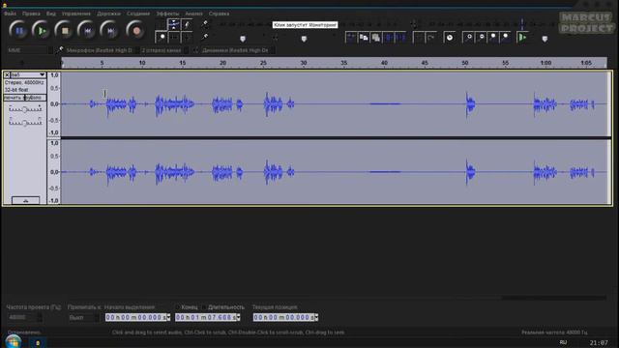Click Fit Selection in window icon
This screenshot has height=348, width=619.
click(x=493, y=38)
